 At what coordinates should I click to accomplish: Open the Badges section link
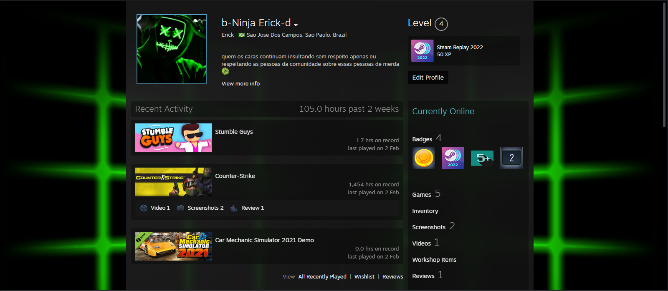pos(427,138)
